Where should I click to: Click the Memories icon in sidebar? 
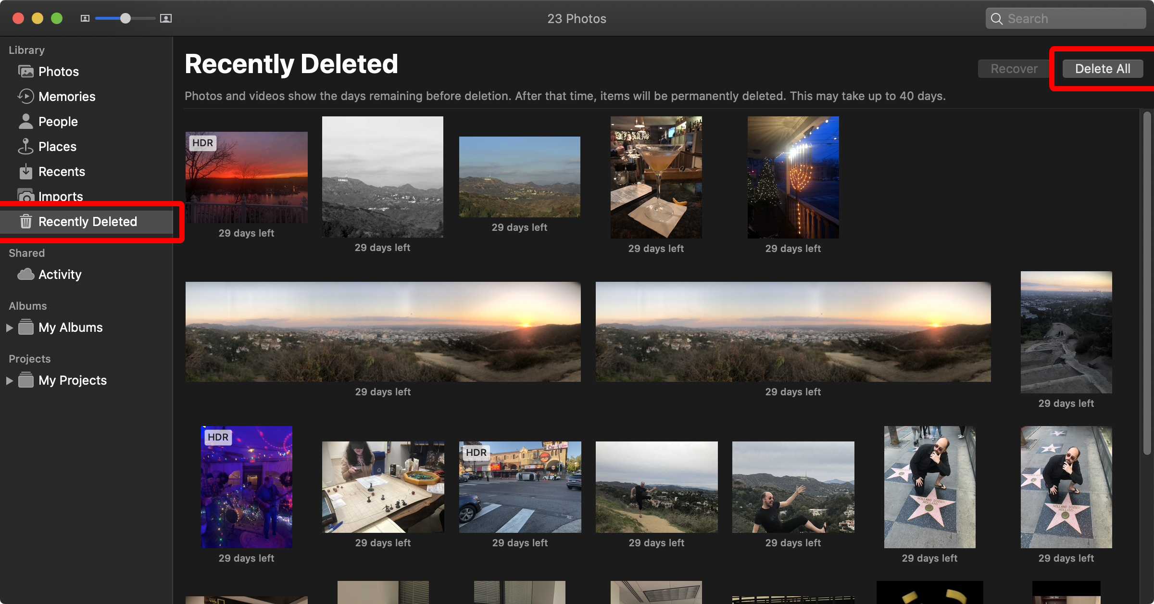26,97
